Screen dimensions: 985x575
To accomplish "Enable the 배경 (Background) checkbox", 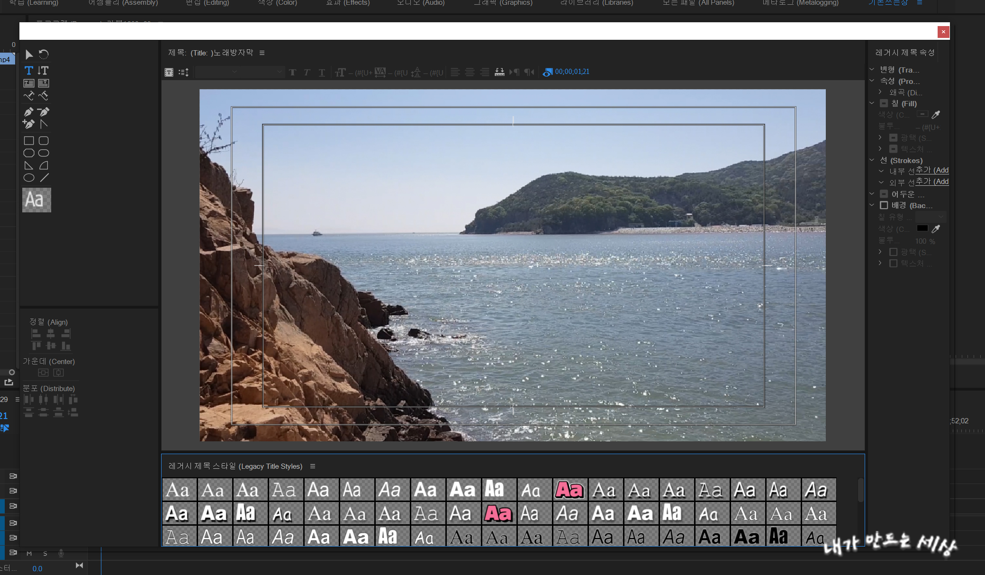I will [x=884, y=205].
